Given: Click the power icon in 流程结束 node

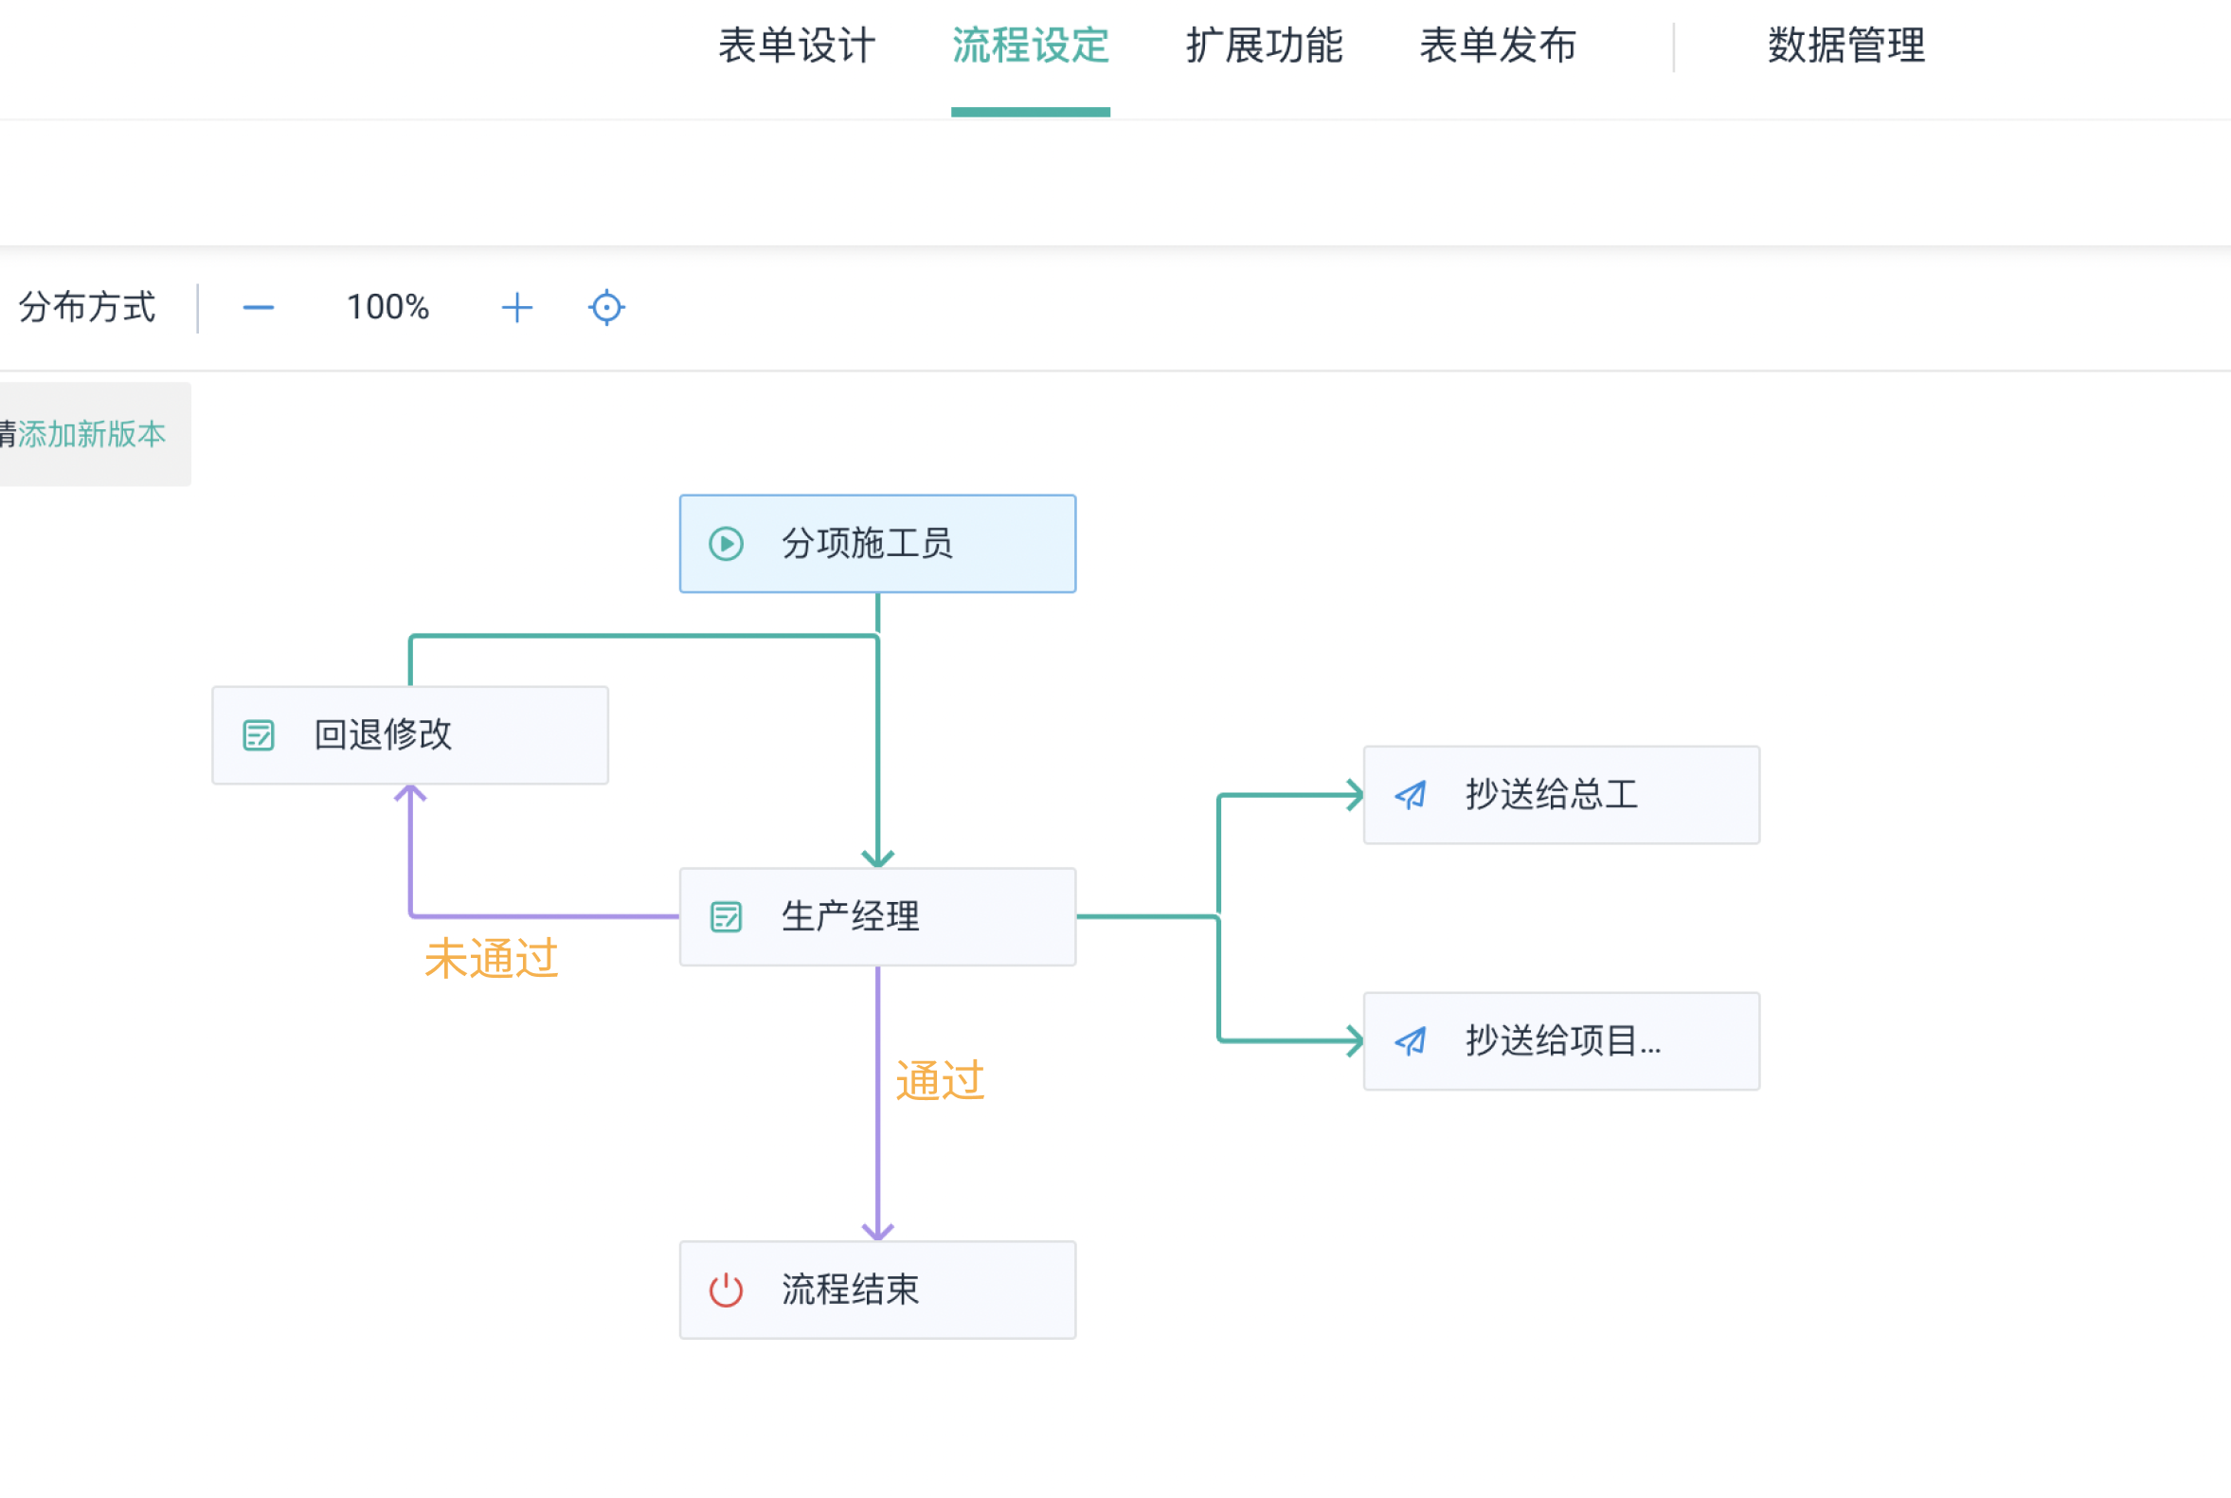Looking at the screenshot, I should click(x=726, y=1290).
